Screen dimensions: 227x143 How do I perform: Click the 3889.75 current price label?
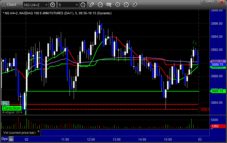click(x=217, y=65)
